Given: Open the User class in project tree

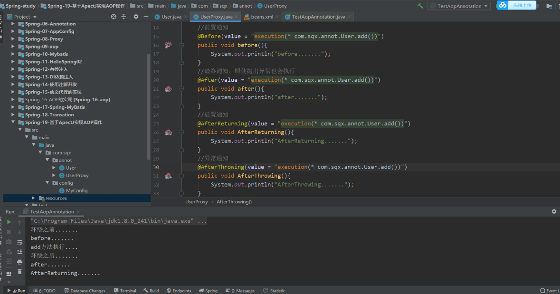Looking at the screenshot, I should click(x=67, y=168).
